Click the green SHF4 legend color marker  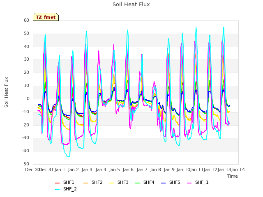click(x=137, y=183)
